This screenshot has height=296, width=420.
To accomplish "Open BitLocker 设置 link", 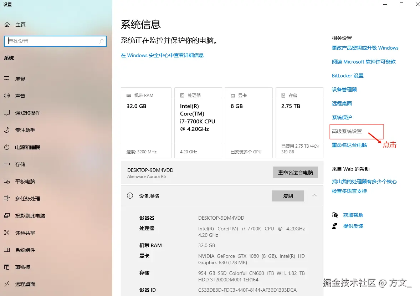I will click(x=348, y=76).
